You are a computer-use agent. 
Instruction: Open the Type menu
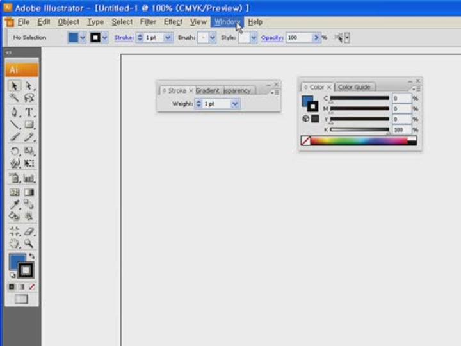95,22
